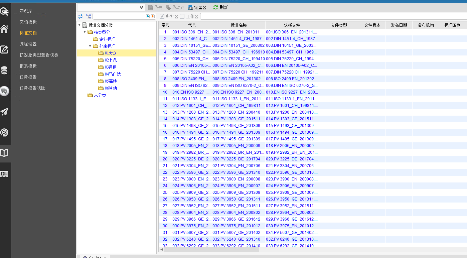Screen dimensions: 467x258
Task: Open the chat bubbles sidebar icon
Action: coord(4,91)
